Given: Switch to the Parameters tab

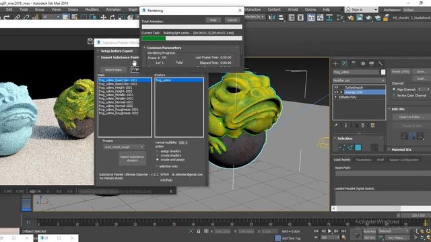Looking at the screenshot, I should 364,160.
